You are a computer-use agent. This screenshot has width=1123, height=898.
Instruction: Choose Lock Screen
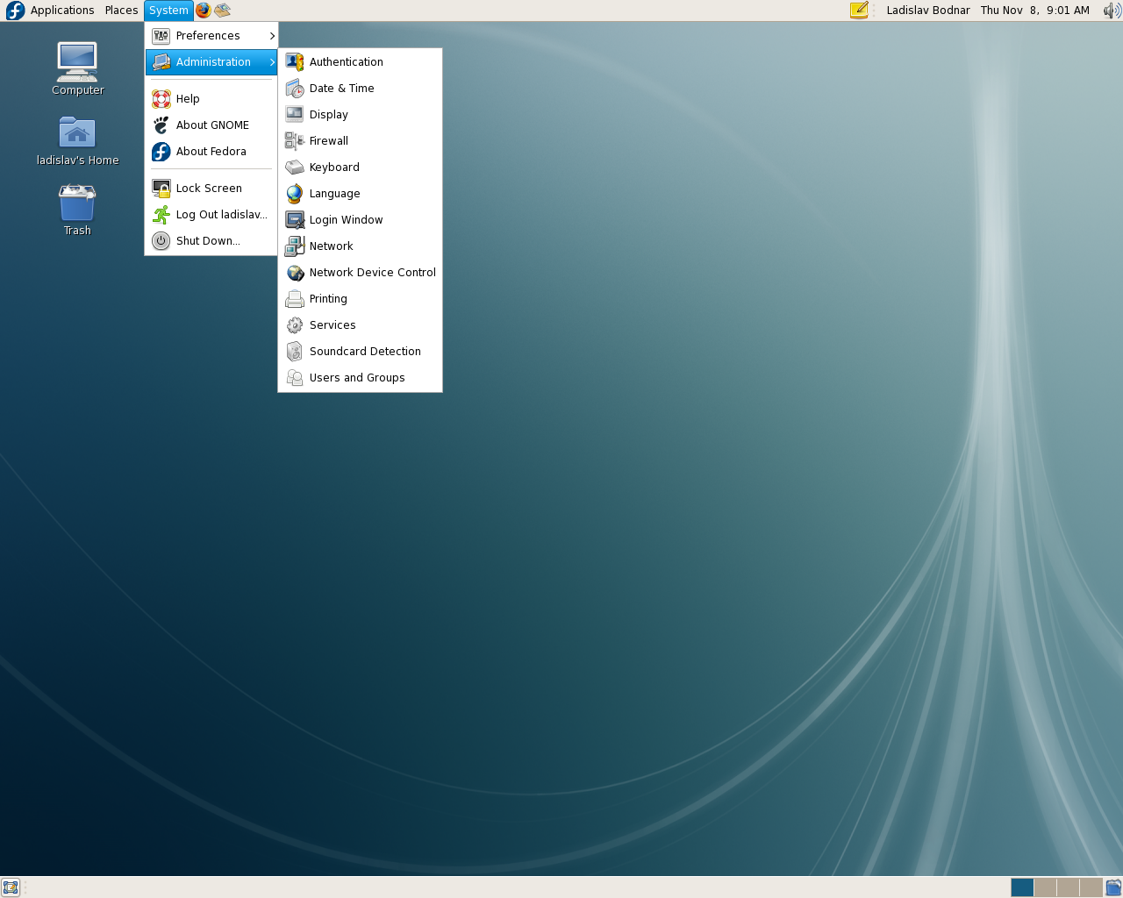(x=211, y=189)
